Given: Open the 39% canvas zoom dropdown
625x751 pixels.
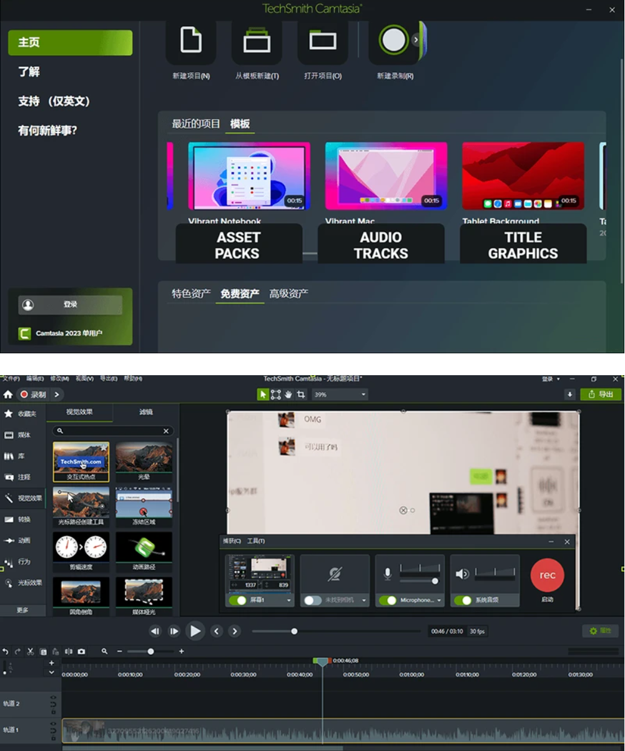Looking at the screenshot, I should tap(340, 395).
